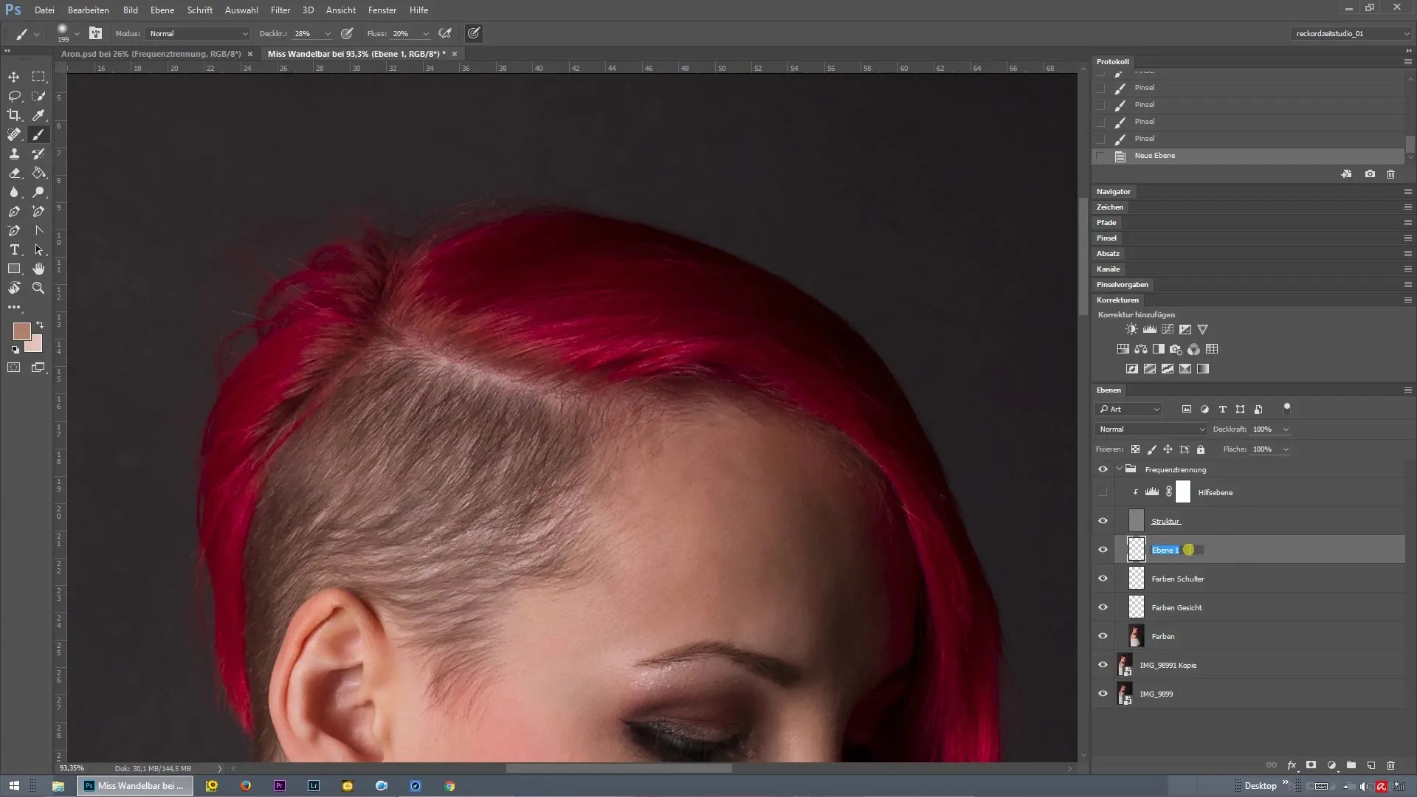Viewport: 1417px width, 797px height.
Task: Hide the IMG_9899 layer
Action: [x=1103, y=694]
